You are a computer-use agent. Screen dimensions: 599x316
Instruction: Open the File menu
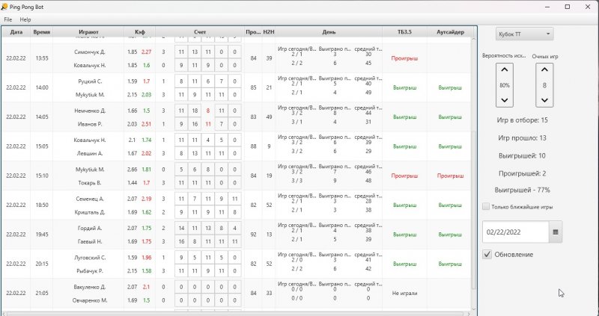tap(8, 19)
